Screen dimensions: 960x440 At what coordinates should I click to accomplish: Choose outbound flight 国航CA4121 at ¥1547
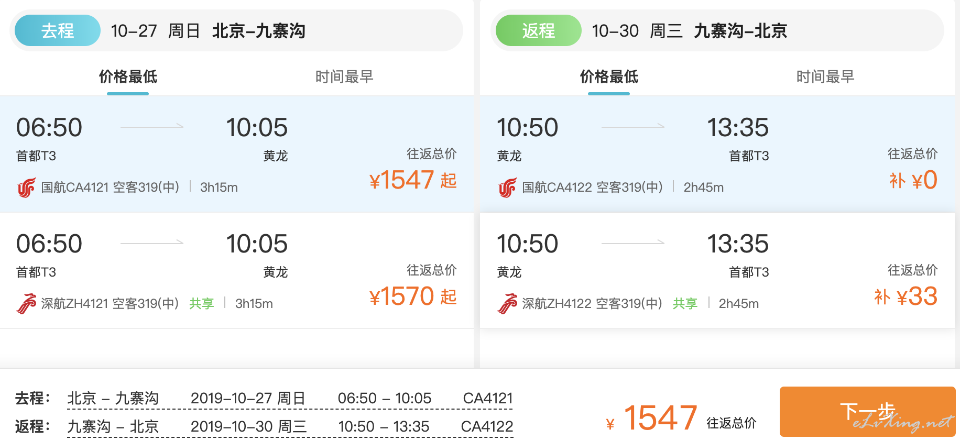237,154
